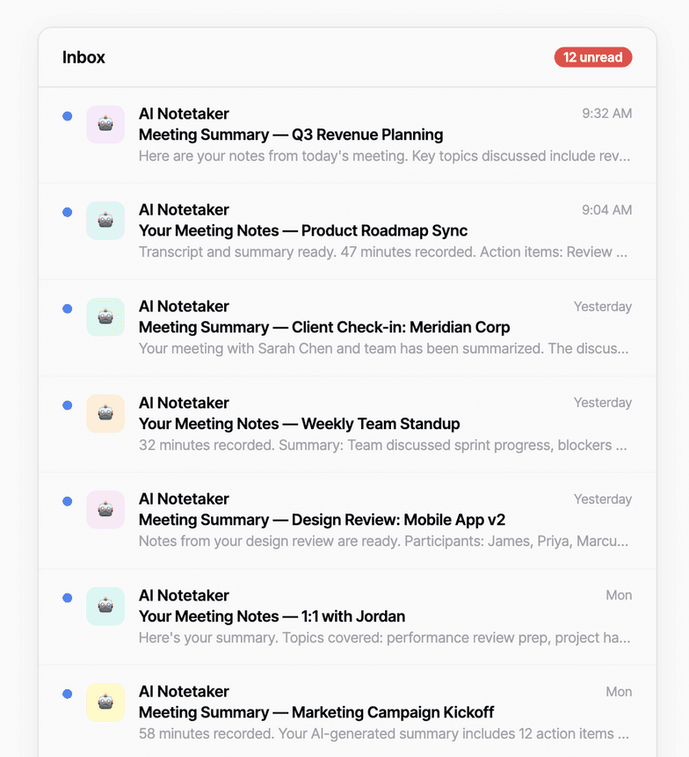
Task: Click the 12 unread badge
Action: [593, 57]
